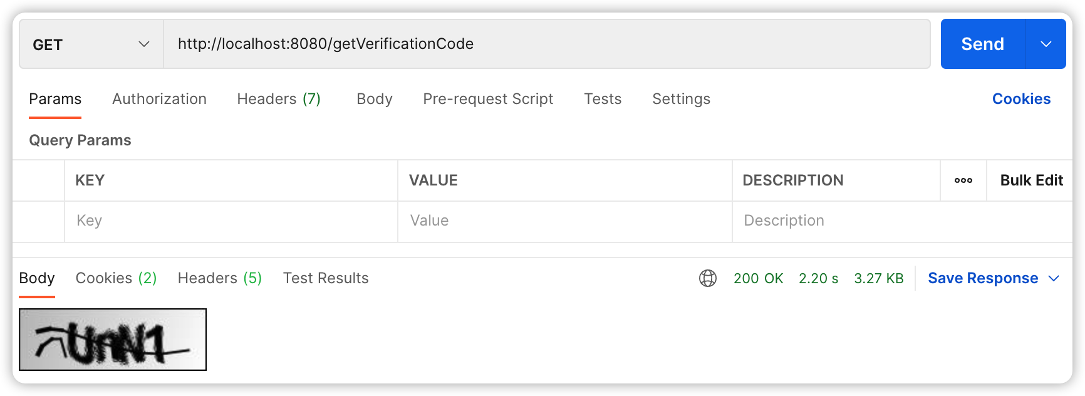Click the globe network icon
Image resolution: width=1085 pixels, height=396 pixels.
pyautogui.click(x=708, y=278)
